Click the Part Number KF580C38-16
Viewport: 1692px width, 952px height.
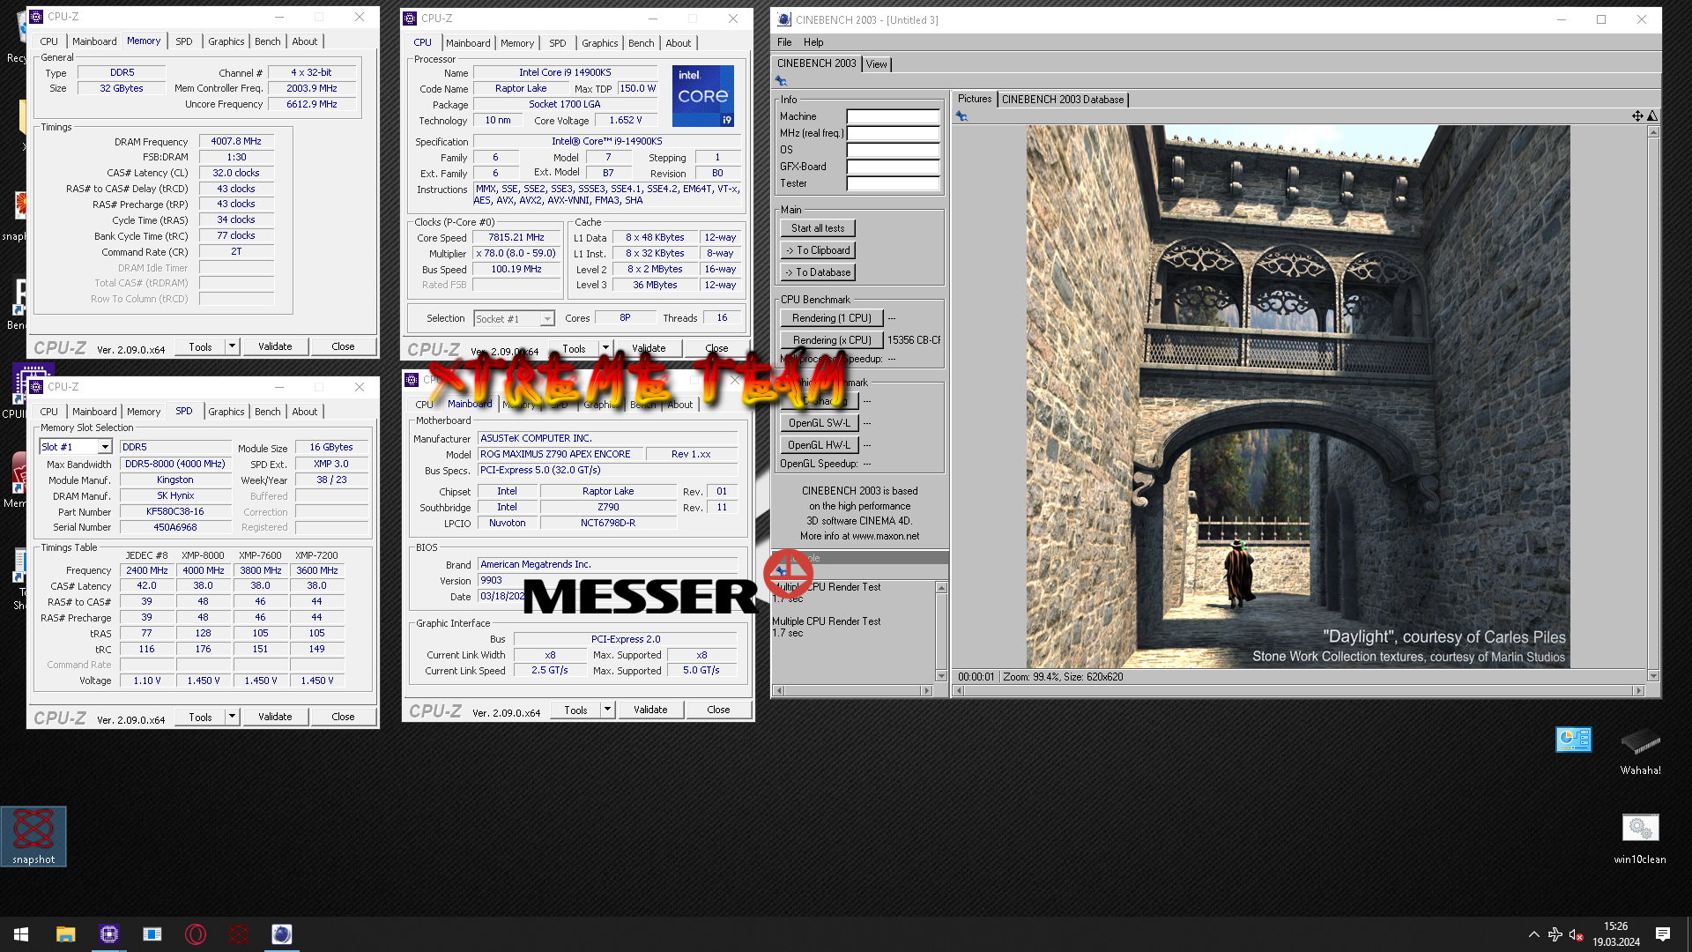point(174,511)
